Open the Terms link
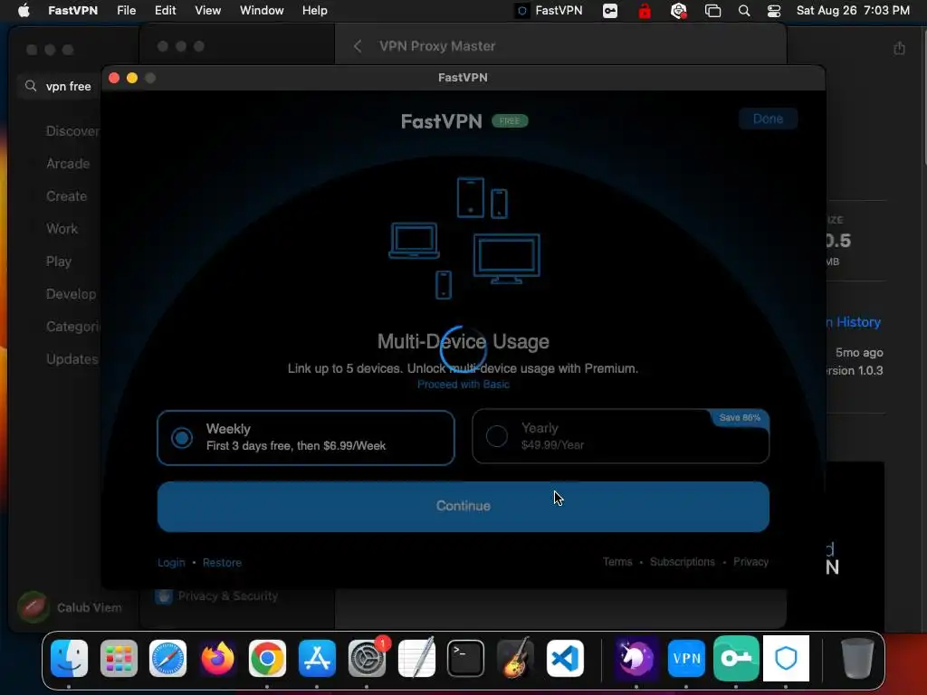This screenshot has width=927, height=695. point(617,561)
